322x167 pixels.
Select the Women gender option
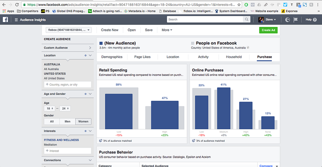pos(83,122)
